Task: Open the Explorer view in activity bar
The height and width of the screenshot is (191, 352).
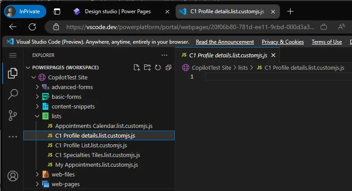Action: point(13,73)
